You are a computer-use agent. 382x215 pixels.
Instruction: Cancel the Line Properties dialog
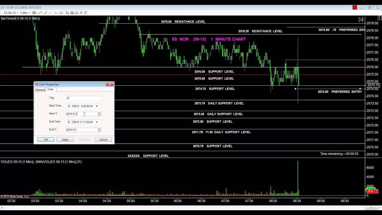pos(103,139)
